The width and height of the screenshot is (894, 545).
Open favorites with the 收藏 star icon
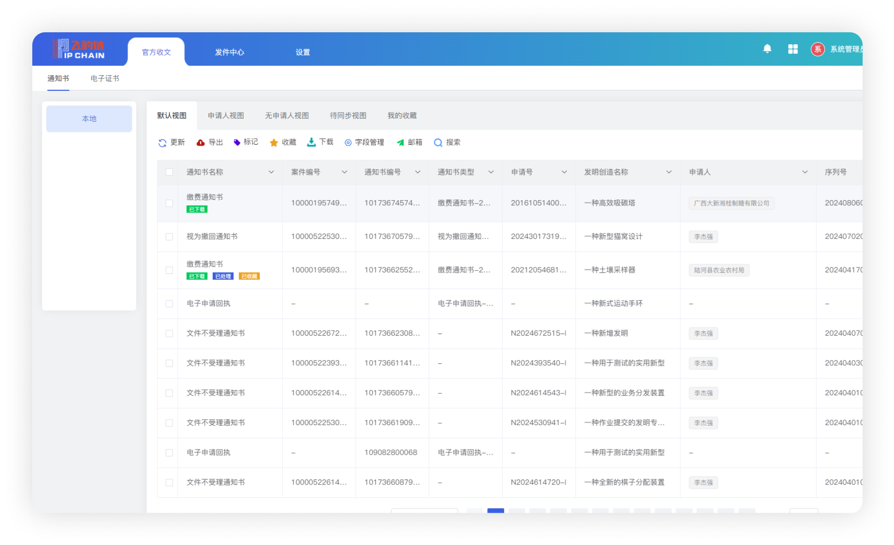point(274,142)
